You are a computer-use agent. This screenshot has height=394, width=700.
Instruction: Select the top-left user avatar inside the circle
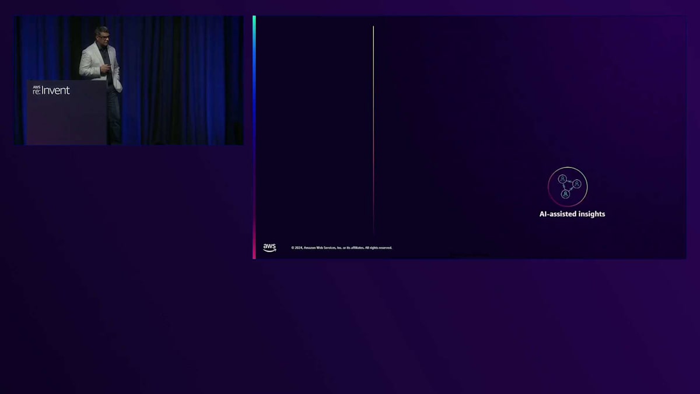point(562,179)
